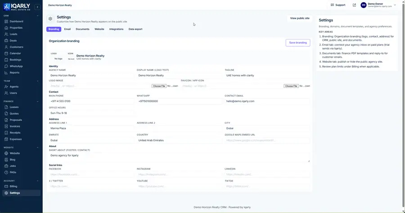Screen dimensions: 405x213
Task: Click the Expenses icon
Action: (6, 139)
